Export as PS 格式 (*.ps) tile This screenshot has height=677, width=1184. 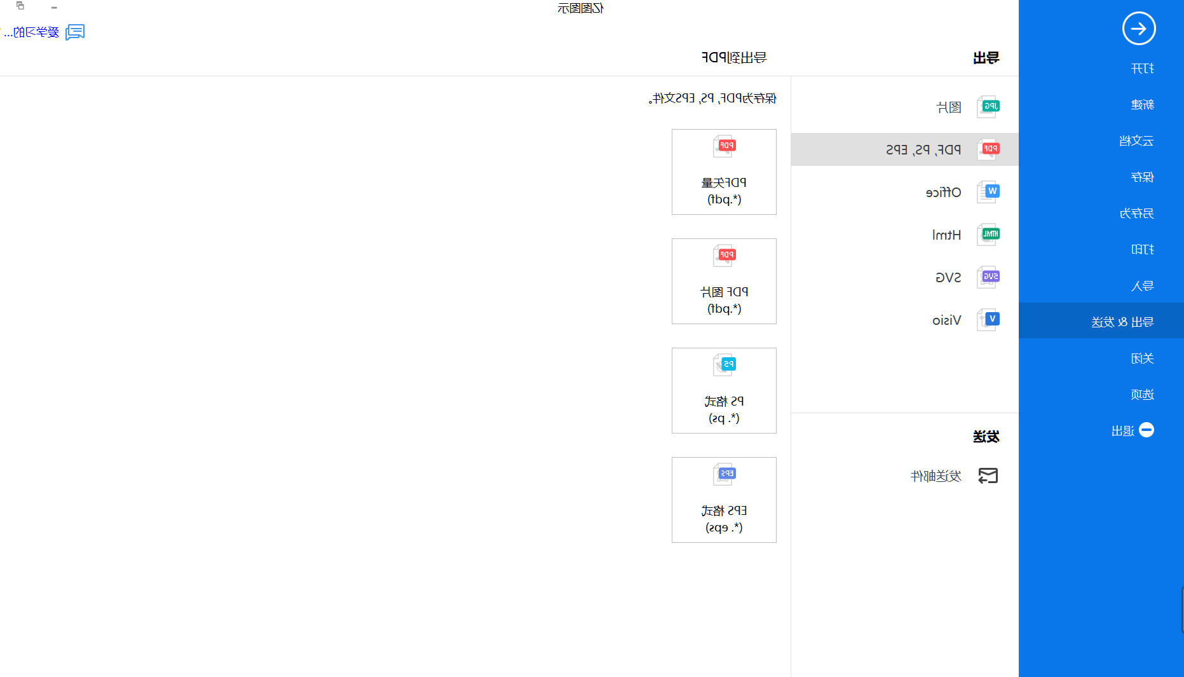[724, 390]
